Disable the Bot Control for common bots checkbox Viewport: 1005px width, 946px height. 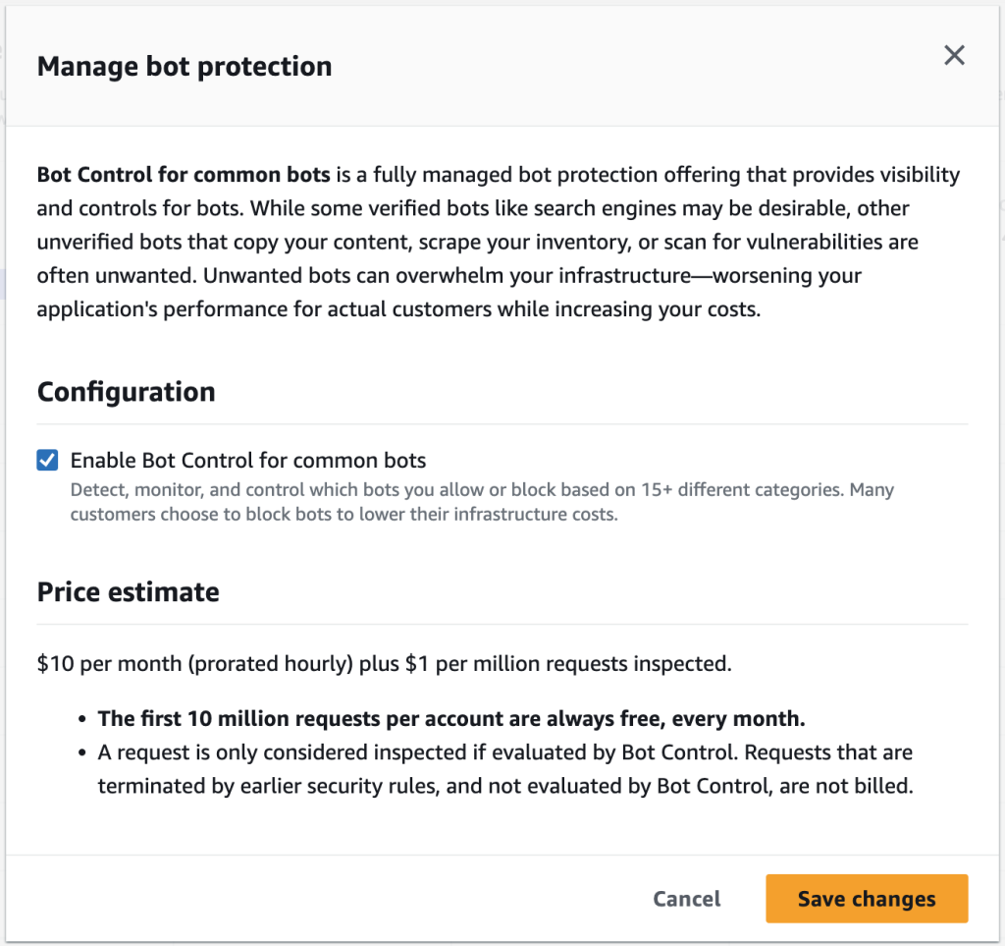[x=46, y=460]
